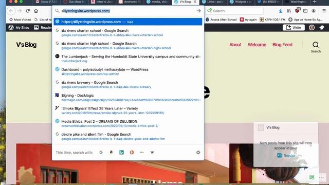
Task: Search this time with Amazon
Action: point(111,153)
